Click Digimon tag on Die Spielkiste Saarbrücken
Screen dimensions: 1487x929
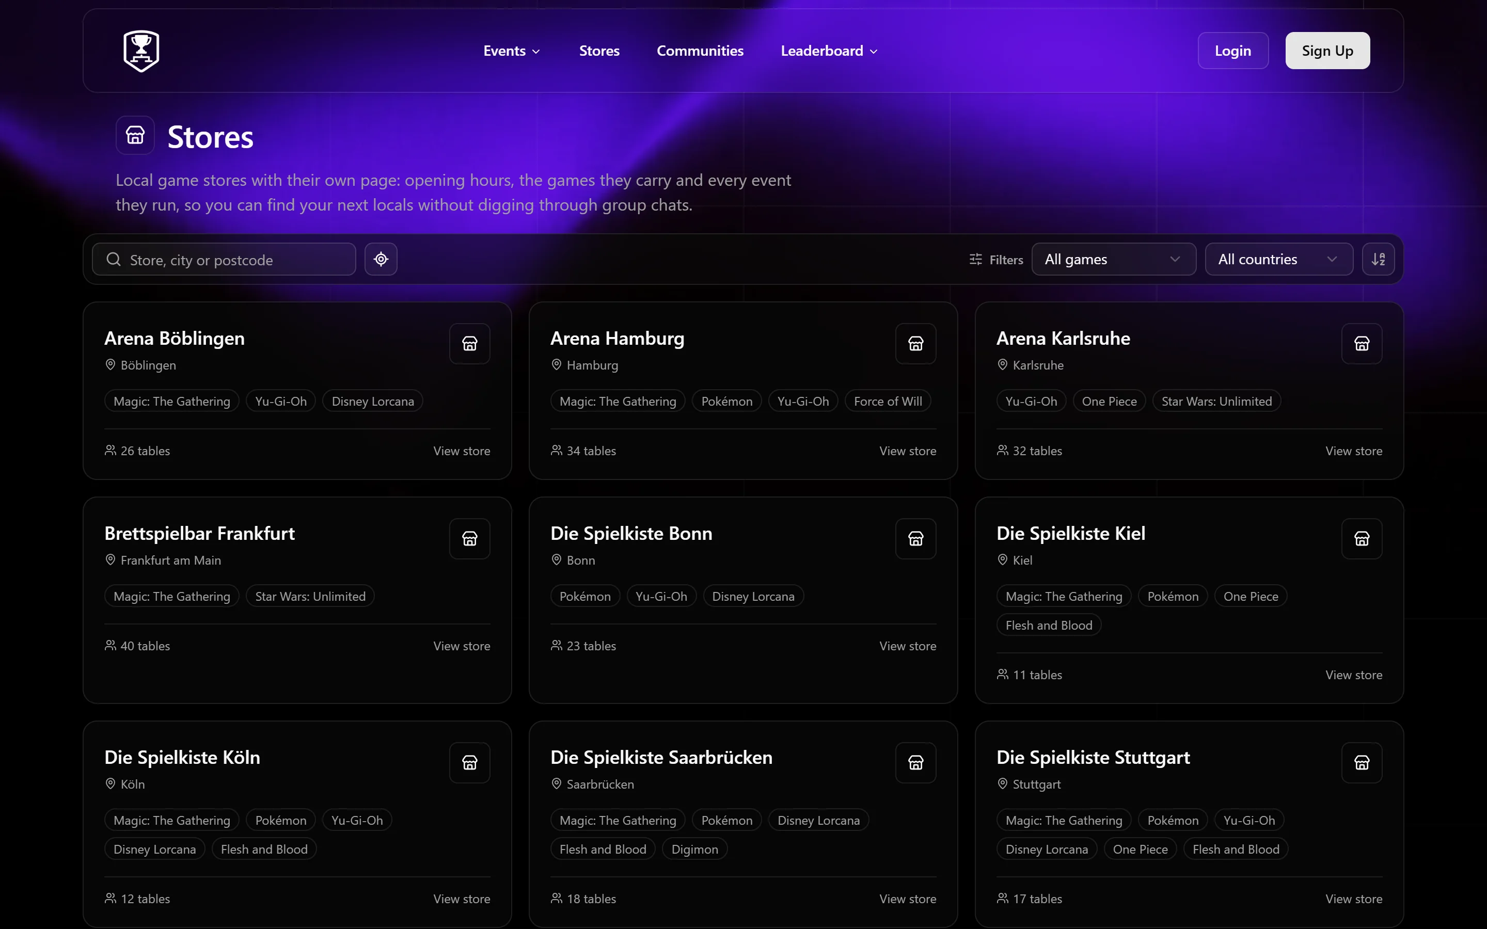click(694, 849)
